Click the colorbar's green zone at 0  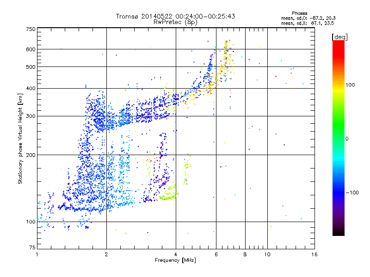339,138
